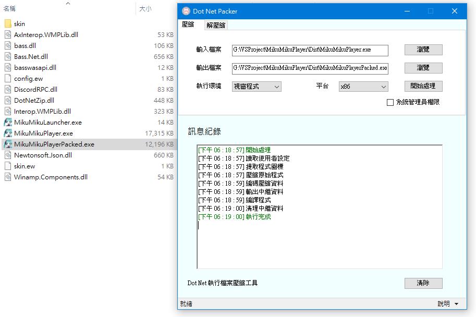The width and height of the screenshot is (476, 317).
Task: Click inside the 訊息紀錄 log text box
Action: (x=320, y=207)
